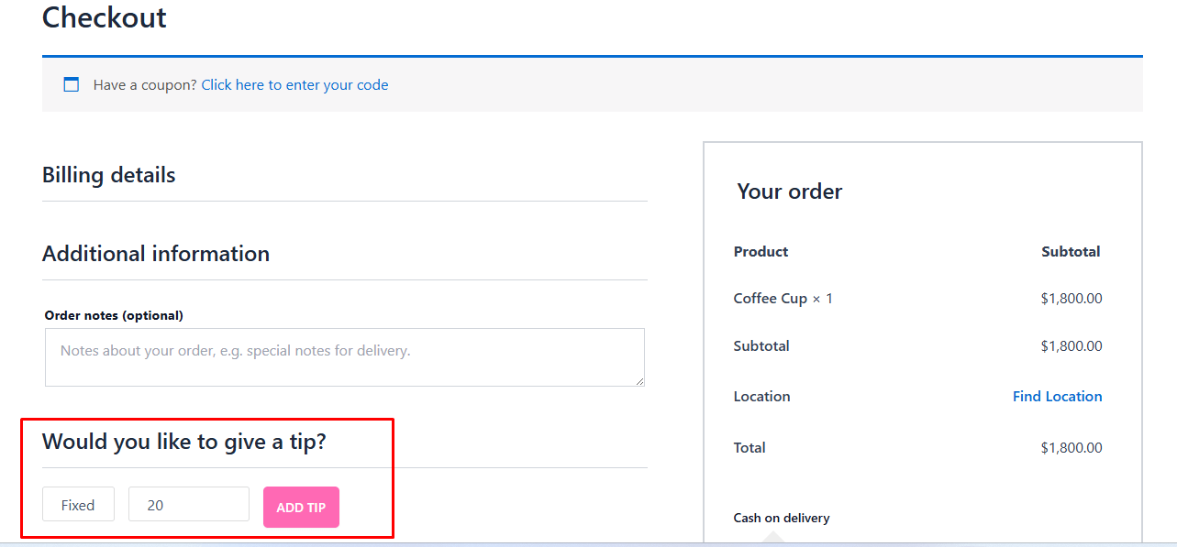Click the Product column header
This screenshot has height=547, width=1177.
point(761,252)
